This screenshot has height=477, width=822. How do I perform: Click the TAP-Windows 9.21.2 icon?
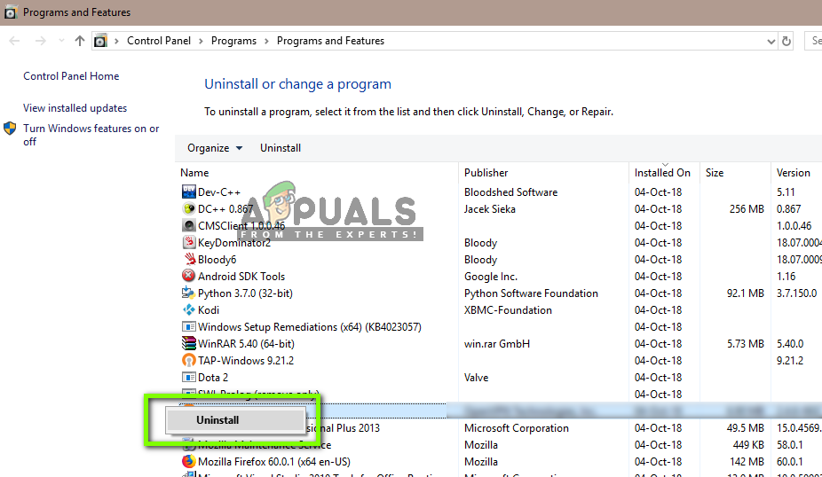click(x=188, y=360)
